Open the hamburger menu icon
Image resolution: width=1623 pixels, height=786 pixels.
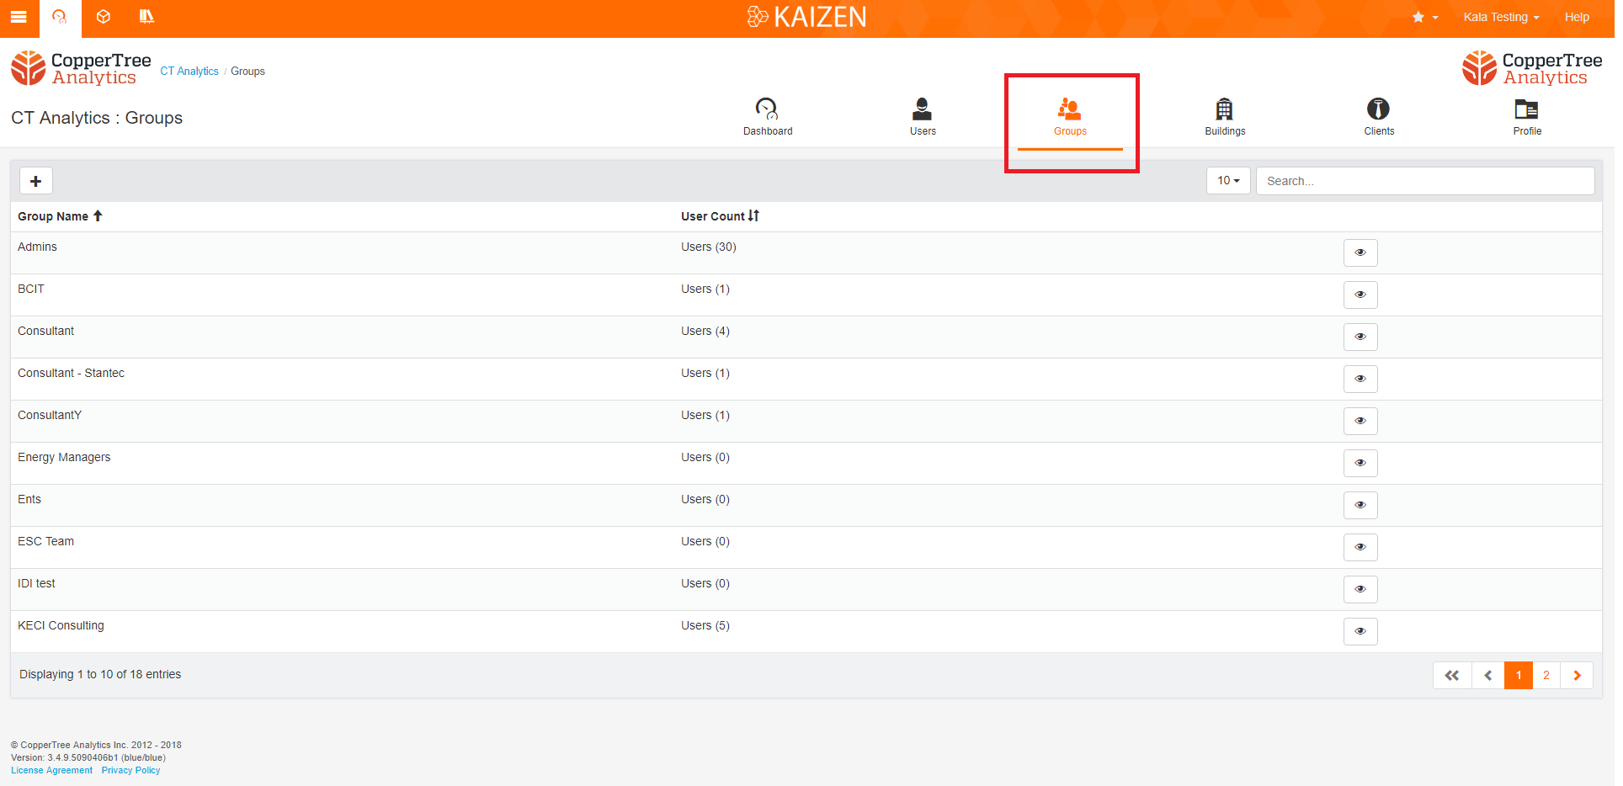19,17
